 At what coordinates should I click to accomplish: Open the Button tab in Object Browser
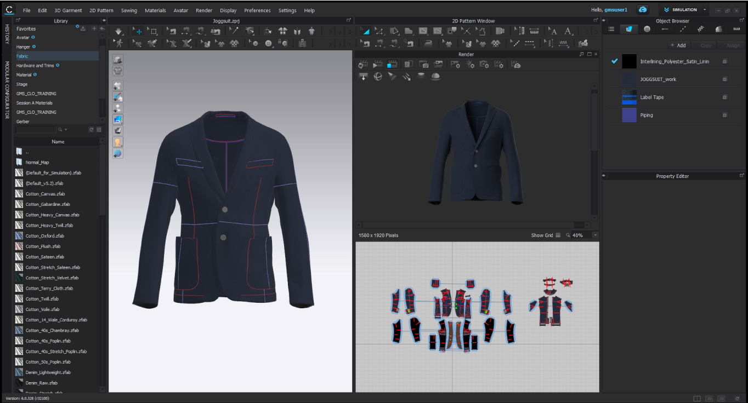click(x=647, y=29)
